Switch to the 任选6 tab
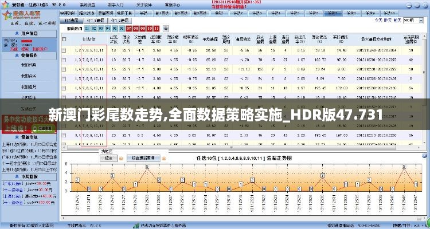The width and height of the screenshot is (430, 229). pyautogui.click(x=313, y=13)
